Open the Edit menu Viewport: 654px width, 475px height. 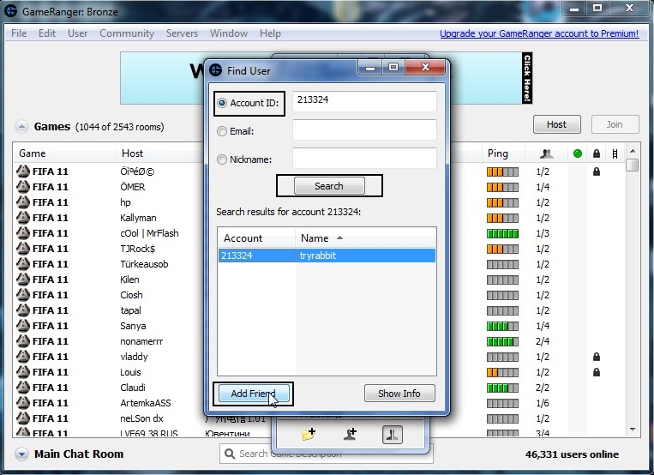pyautogui.click(x=46, y=33)
